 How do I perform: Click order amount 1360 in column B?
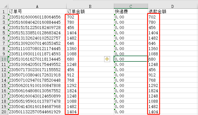tap(90, 49)
